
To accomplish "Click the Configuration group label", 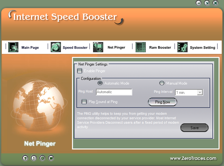I will tap(91, 79).
